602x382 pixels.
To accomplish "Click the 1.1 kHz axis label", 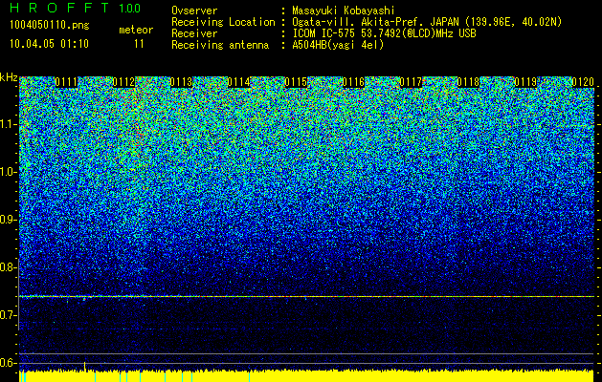I will [8, 124].
